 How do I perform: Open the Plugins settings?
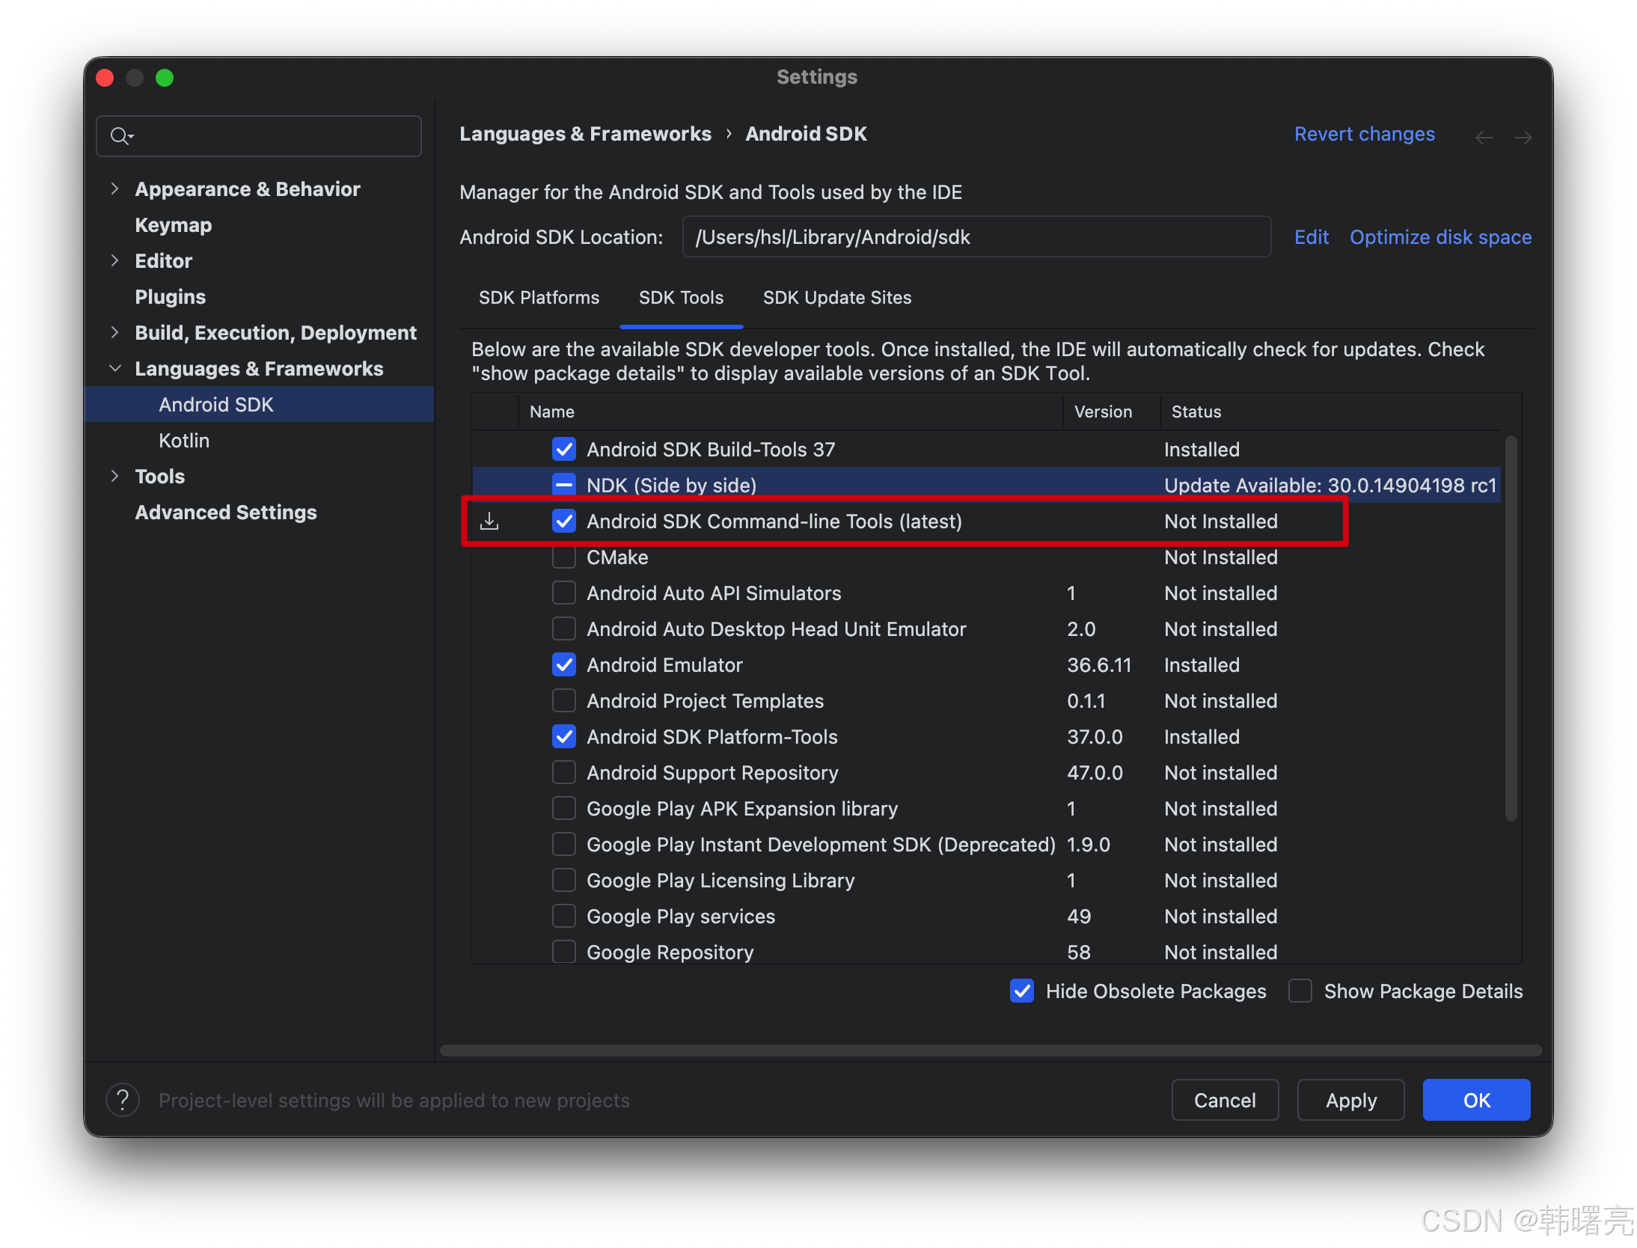(171, 296)
